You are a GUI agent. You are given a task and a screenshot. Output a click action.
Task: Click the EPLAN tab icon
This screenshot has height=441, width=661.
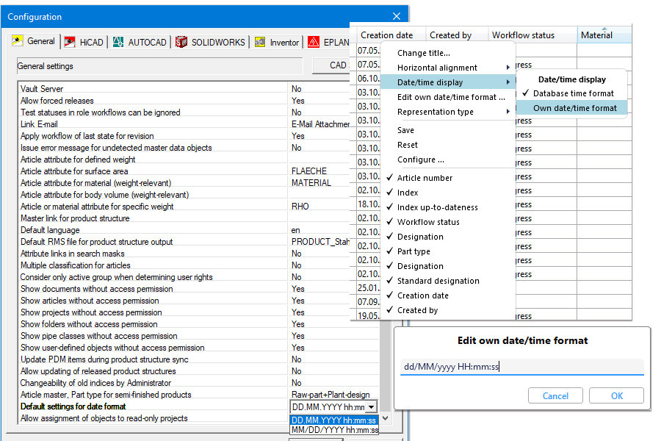(x=314, y=42)
